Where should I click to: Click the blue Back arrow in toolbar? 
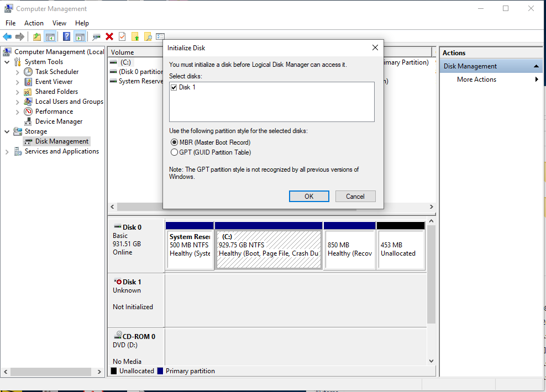coord(7,36)
